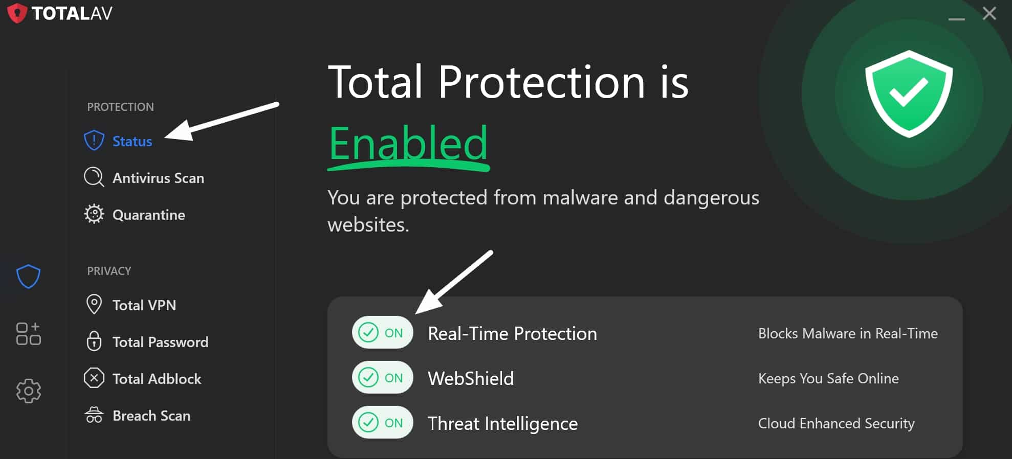Toggle Real-Time Protection switch off
Screen dimensions: 1012x459
[382, 333]
